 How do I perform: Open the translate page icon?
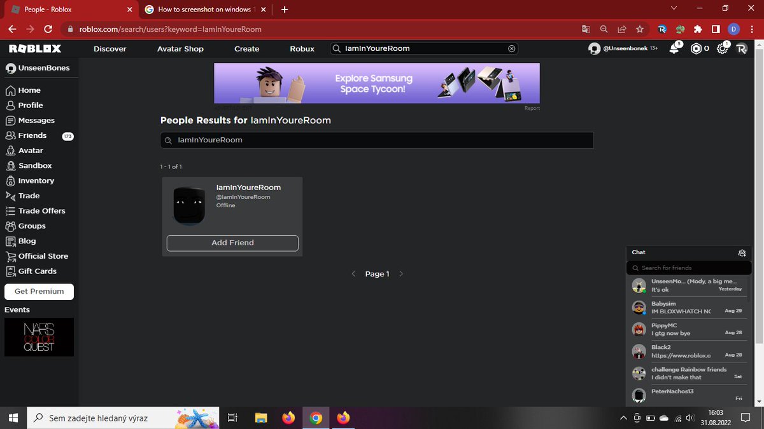tap(586, 29)
